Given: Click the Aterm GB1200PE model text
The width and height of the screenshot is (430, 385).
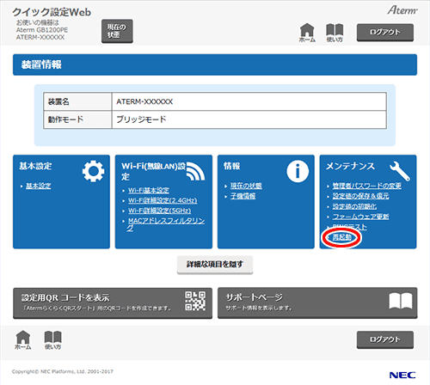Looking at the screenshot, I should coord(42,30).
